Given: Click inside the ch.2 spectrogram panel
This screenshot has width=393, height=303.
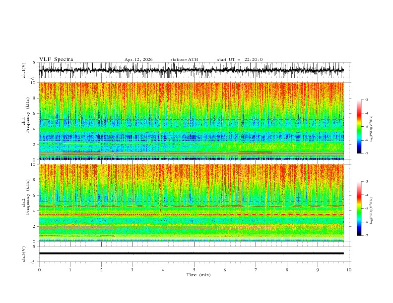Looking at the screenshot, I should pyautogui.click(x=192, y=203).
